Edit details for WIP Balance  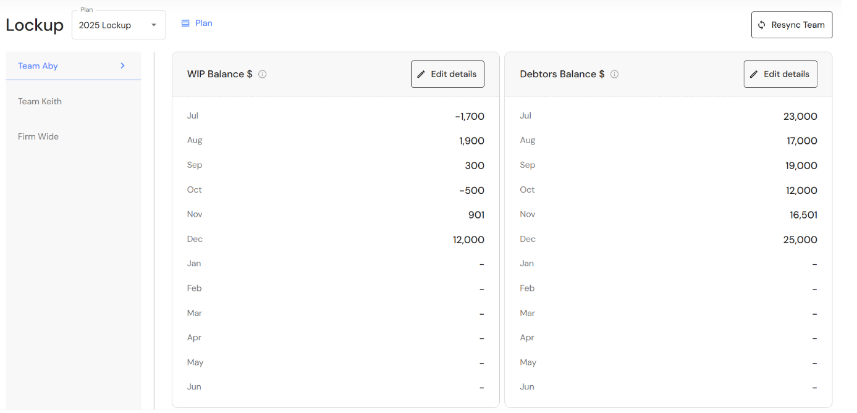click(x=447, y=74)
